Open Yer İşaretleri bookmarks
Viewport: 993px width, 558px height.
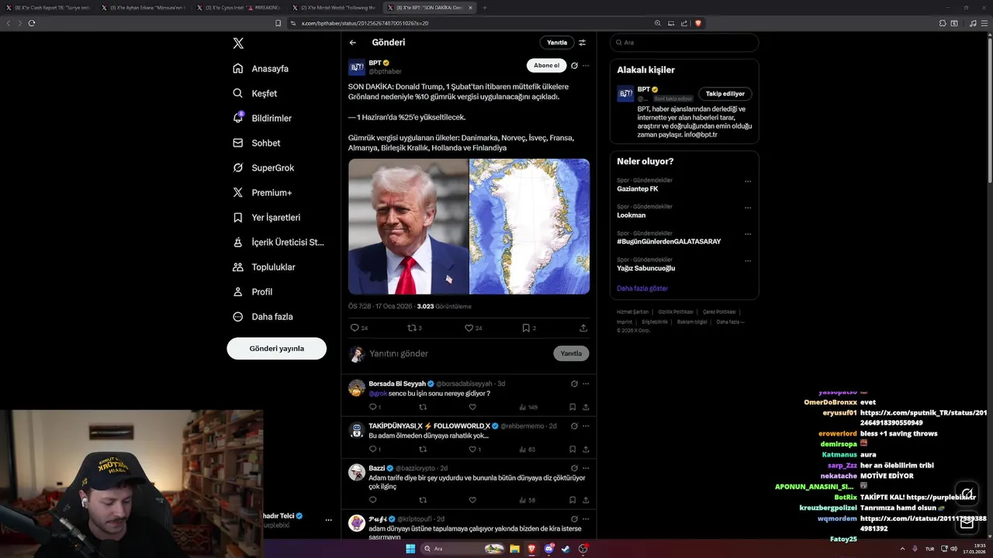click(266, 217)
